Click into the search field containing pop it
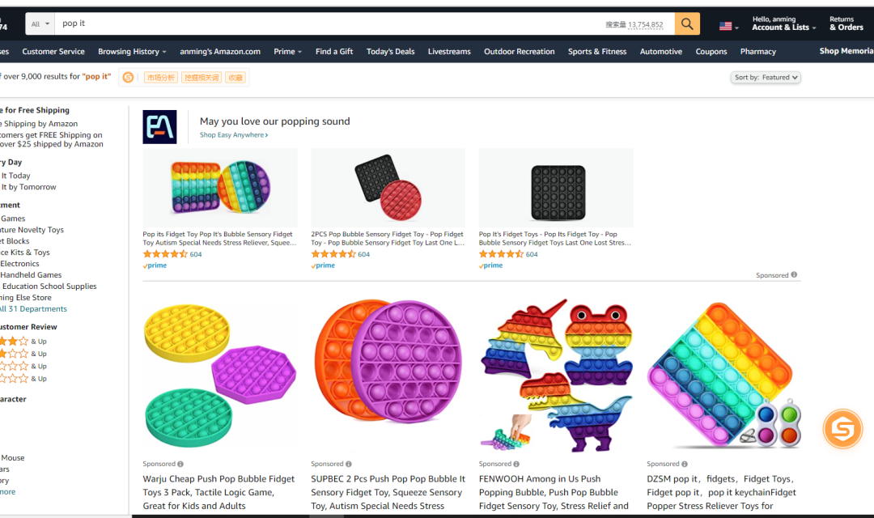Image resolution: width=874 pixels, height=518 pixels. click(x=329, y=24)
